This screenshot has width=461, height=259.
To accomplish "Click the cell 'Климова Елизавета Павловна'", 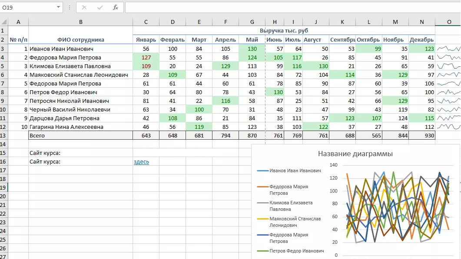I will [80, 66].
